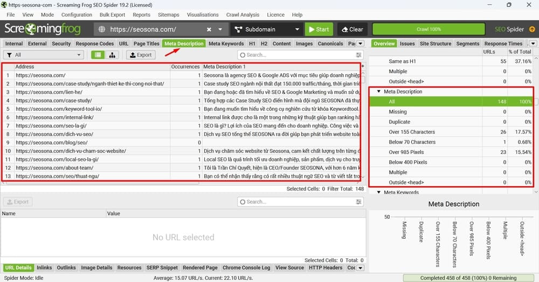The width and height of the screenshot is (539, 282).
Task: Export the Meta Description table
Action: coord(141,55)
